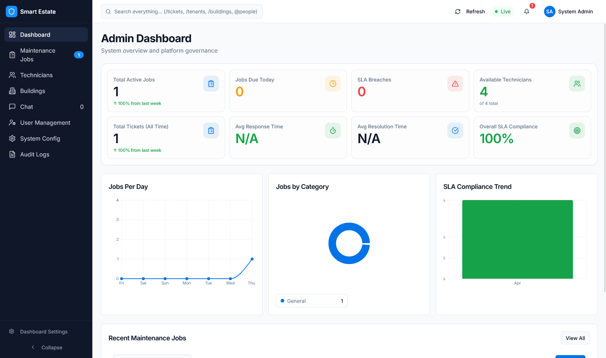The width and height of the screenshot is (606, 358).
Task: Select the Maintenance Jobs sidebar entry
Action: (38, 55)
